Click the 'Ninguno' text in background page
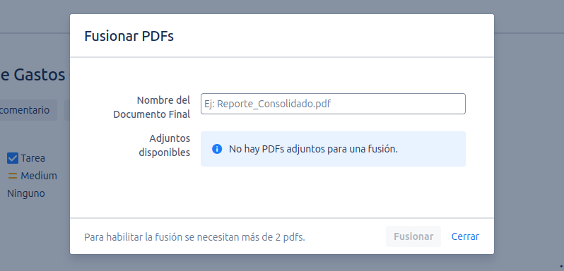The width and height of the screenshot is (564, 271). (x=26, y=194)
